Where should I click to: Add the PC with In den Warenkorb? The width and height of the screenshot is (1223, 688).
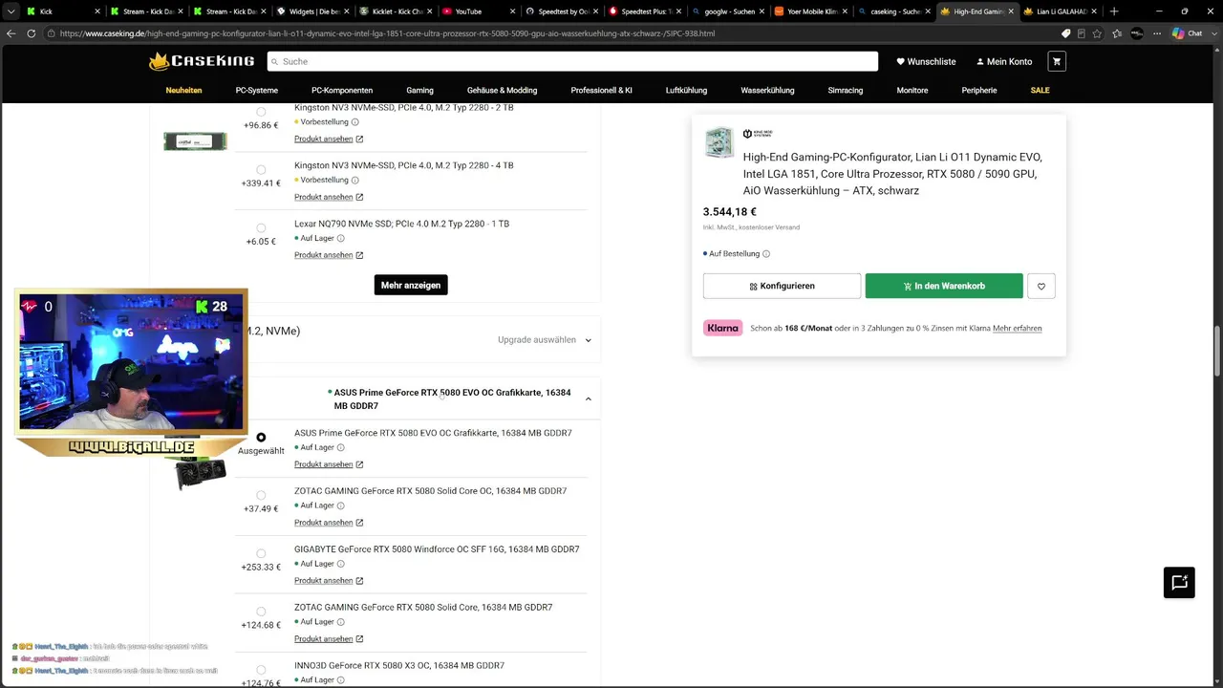tap(944, 286)
